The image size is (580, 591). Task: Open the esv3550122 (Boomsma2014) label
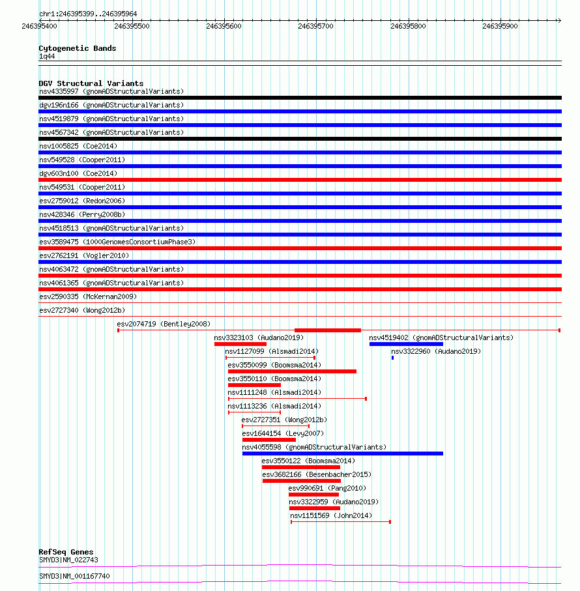pyautogui.click(x=308, y=461)
